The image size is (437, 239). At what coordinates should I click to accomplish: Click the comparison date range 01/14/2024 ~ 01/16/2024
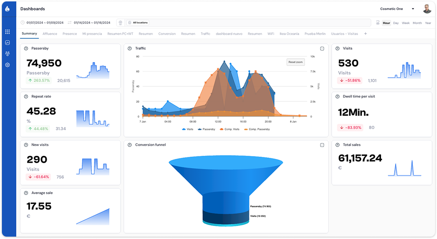coord(91,23)
